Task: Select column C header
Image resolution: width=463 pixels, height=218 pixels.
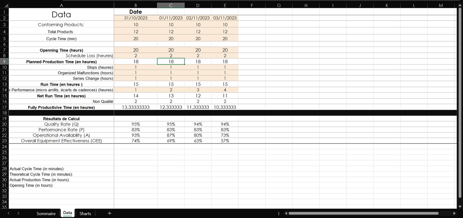Action: point(171,5)
